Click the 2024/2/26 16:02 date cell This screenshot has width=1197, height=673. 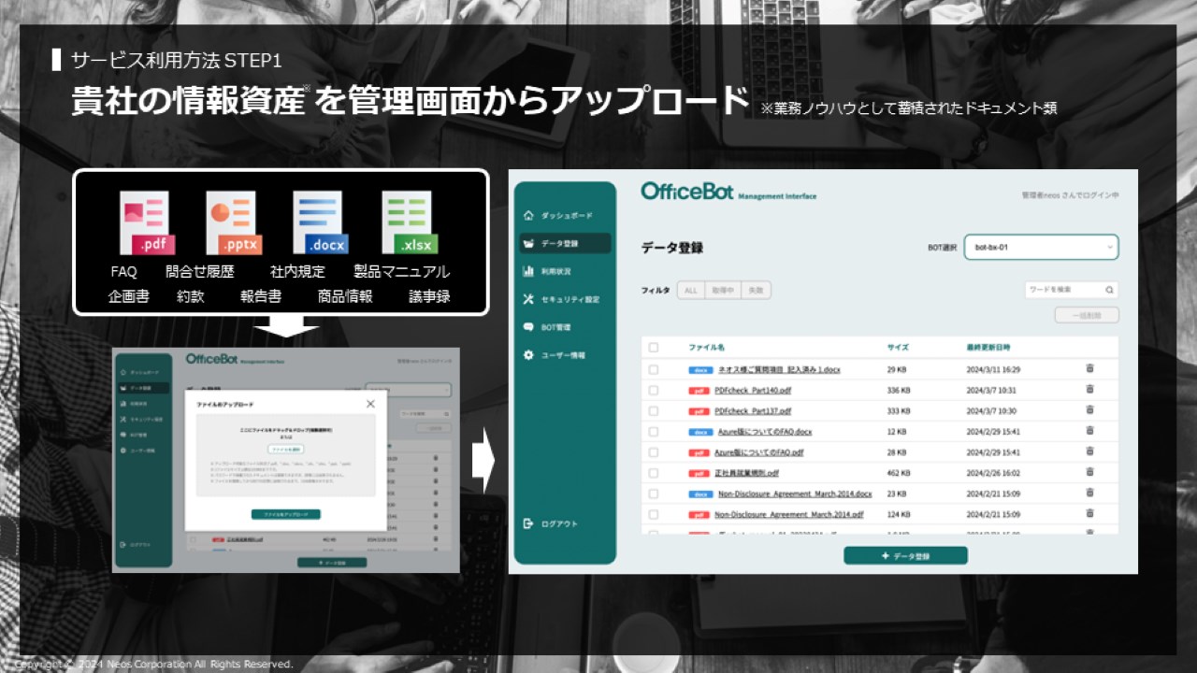pos(993,473)
